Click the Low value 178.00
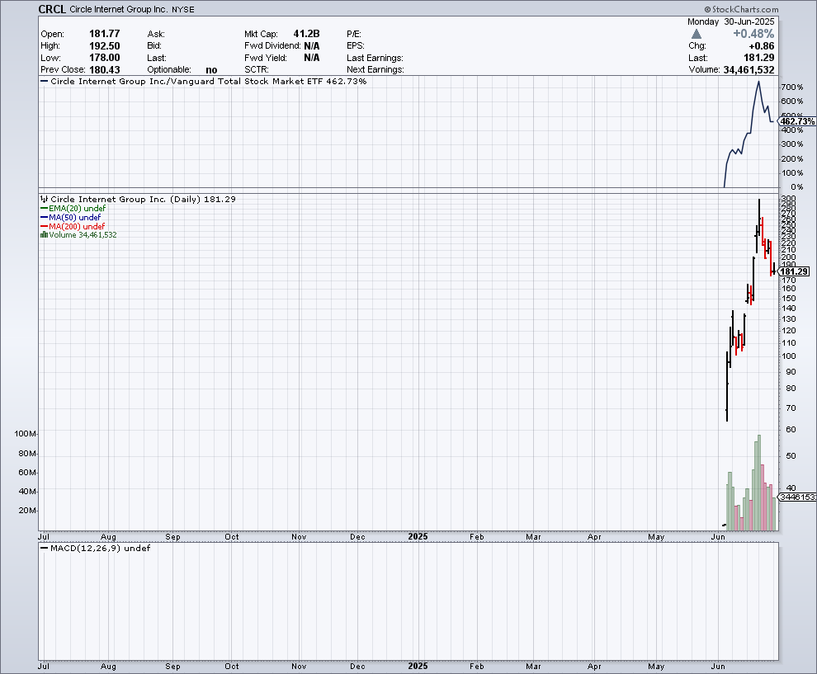Image resolution: width=817 pixels, height=674 pixels. (104, 58)
